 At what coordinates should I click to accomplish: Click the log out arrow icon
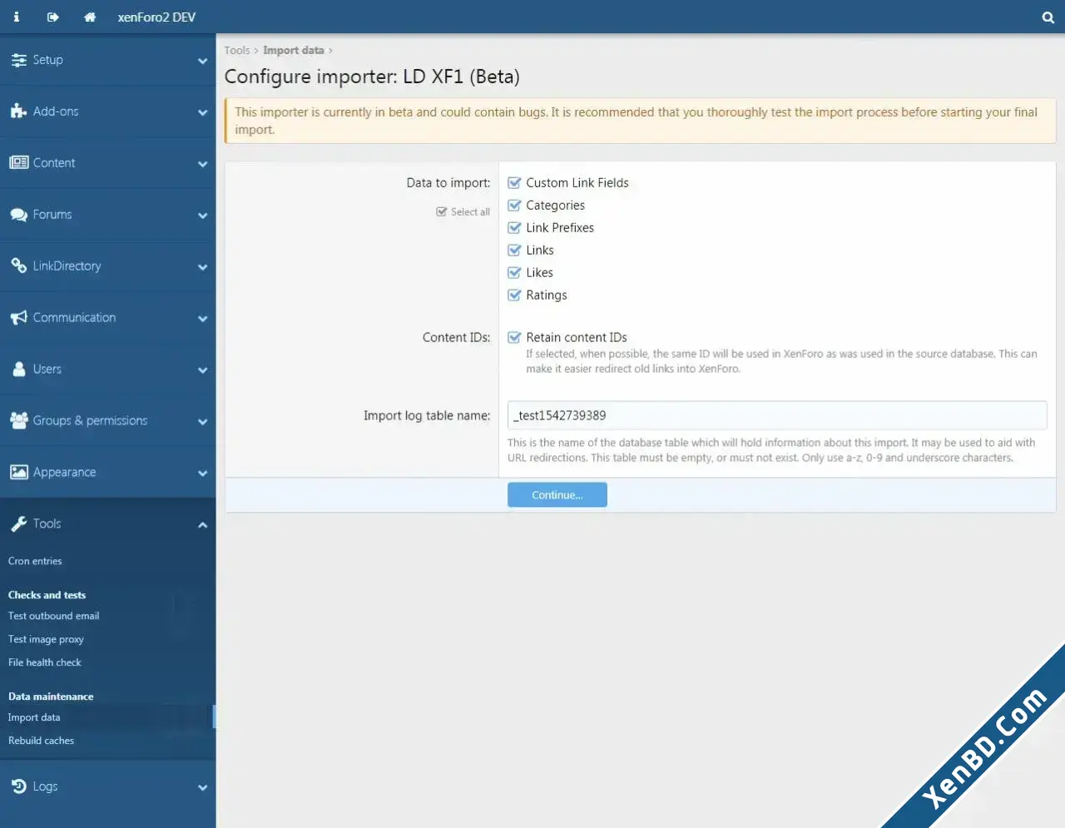point(52,17)
